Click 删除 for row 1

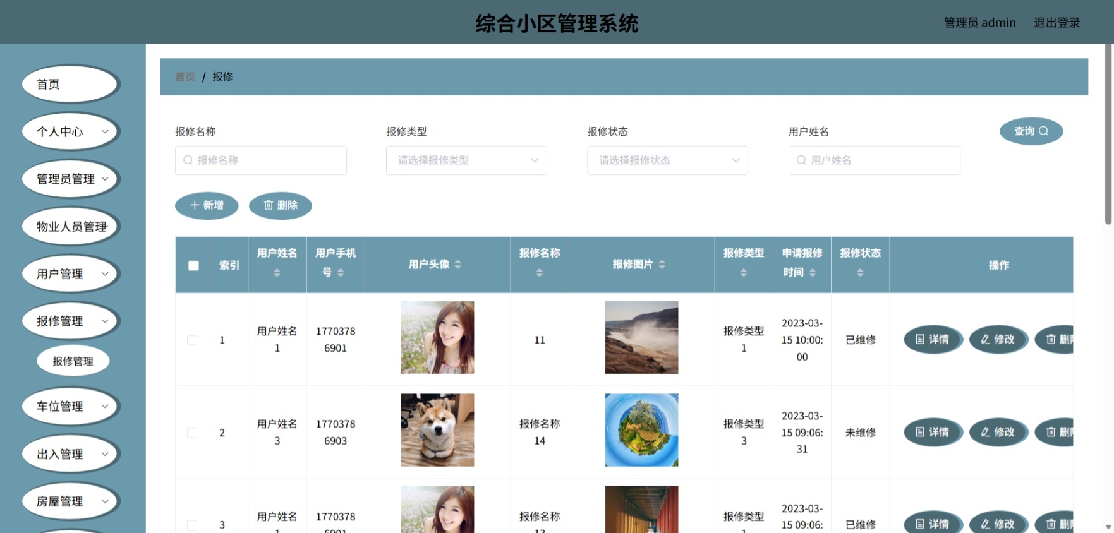pyautogui.click(x=1054, y=339)
